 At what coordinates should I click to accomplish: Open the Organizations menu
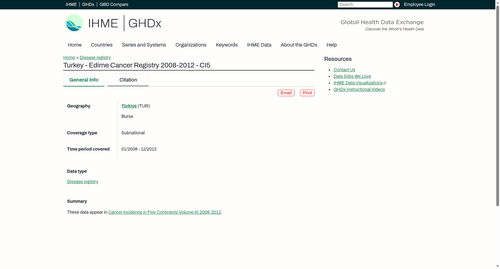click(191, 45)
